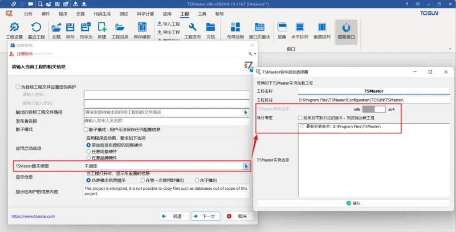Click the 布局控制 layout icon
The image size is (456, 232).
[x=235, y=27]
